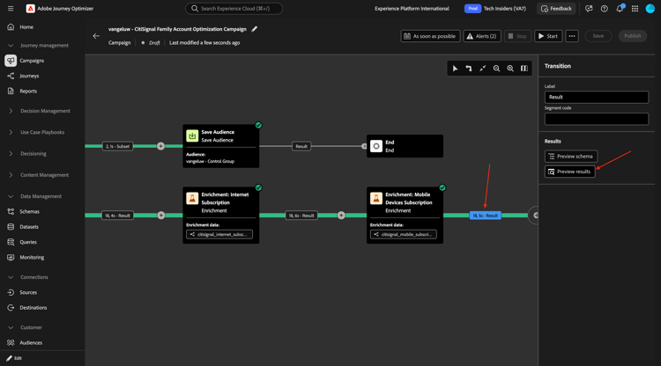The image size is (661, 366).
Task: Select the pointer tool in canvas toolbar
Action: [x=455, y=68]
